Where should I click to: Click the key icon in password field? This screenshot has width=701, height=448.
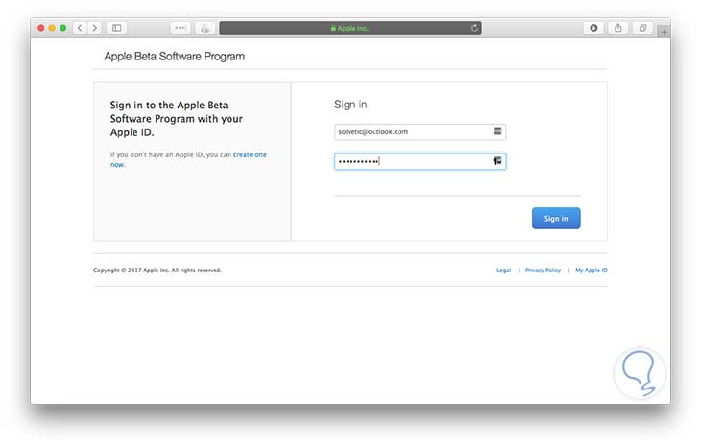click(x=497, y=161)
